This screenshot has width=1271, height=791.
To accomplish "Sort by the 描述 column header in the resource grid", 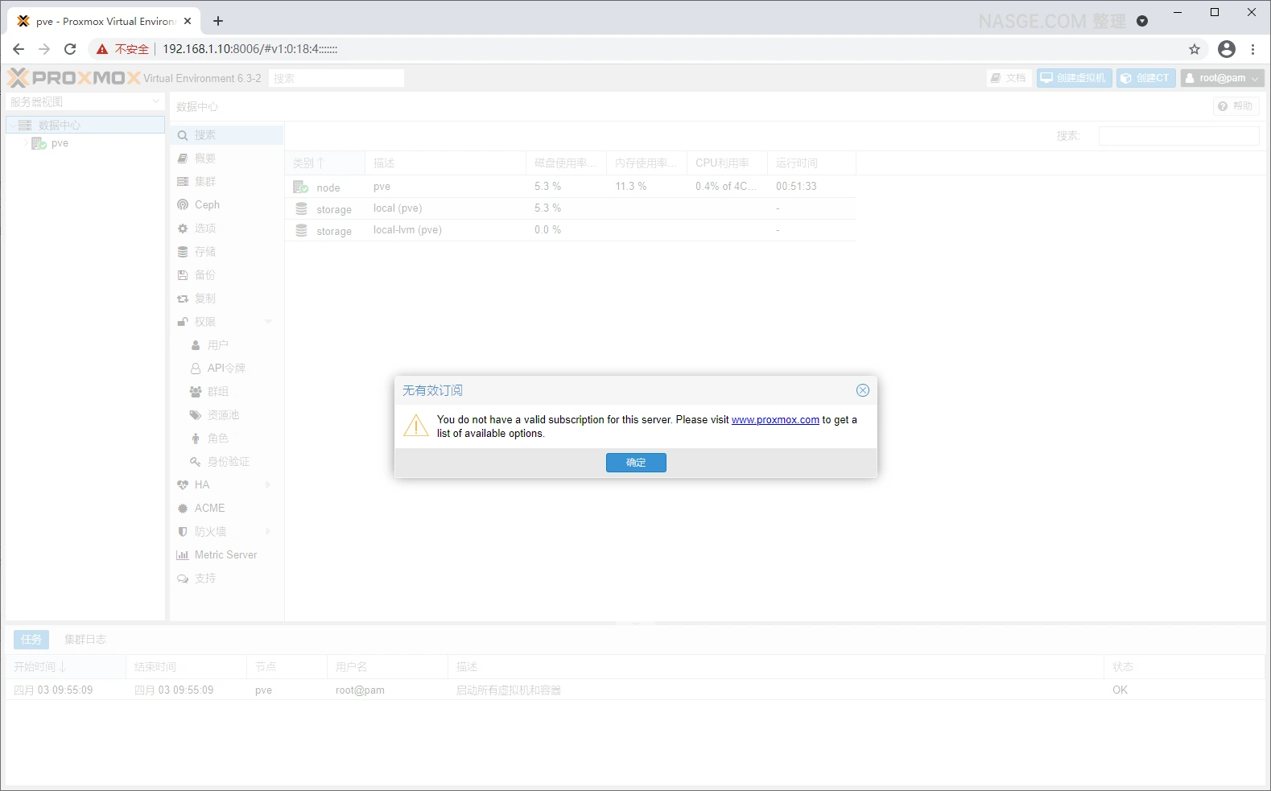I will coord(445,163).
